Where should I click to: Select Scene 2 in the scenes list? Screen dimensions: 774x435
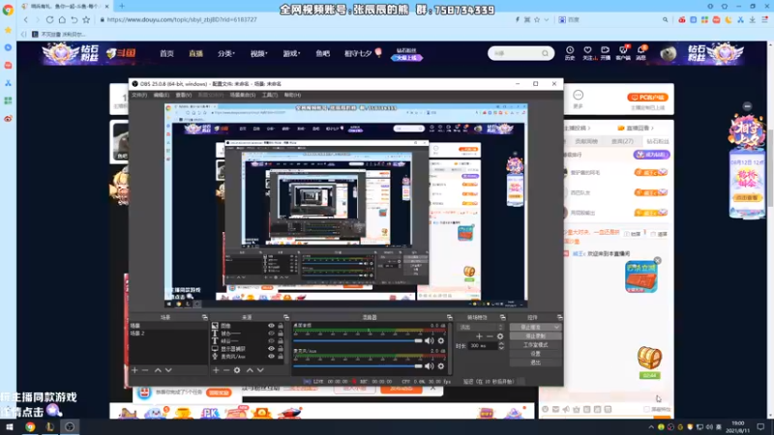(x=167, y=333)
